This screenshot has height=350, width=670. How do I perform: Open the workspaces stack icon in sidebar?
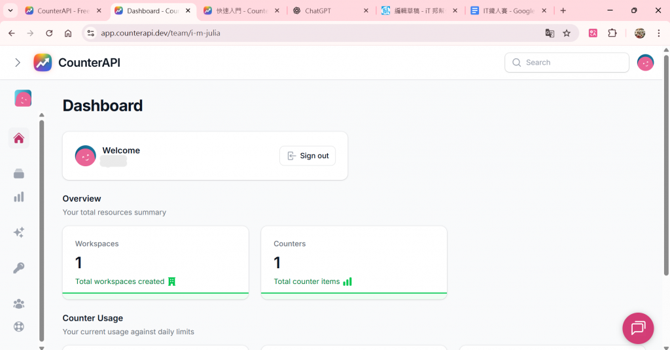[x=19, y=173]
